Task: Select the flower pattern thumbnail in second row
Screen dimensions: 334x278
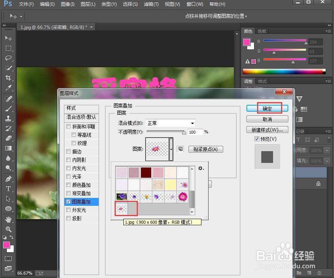Action: [x=184, y=185]
